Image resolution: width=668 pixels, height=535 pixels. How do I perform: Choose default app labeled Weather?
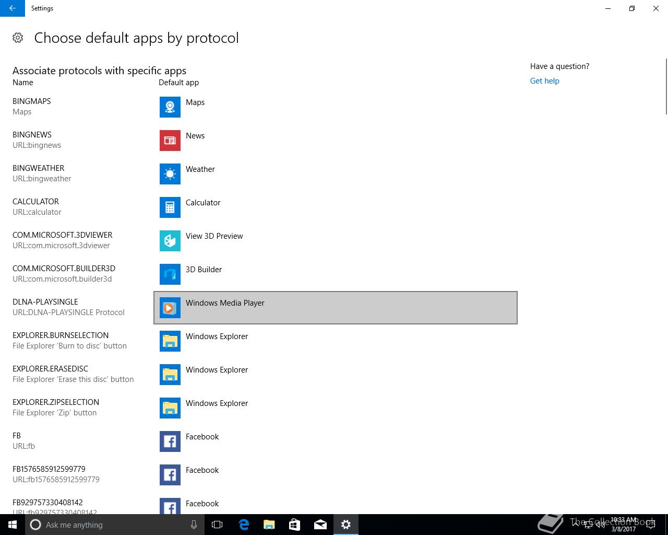pos(200,169)
